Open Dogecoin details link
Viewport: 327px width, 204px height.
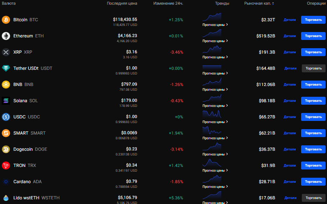[290, 149]
